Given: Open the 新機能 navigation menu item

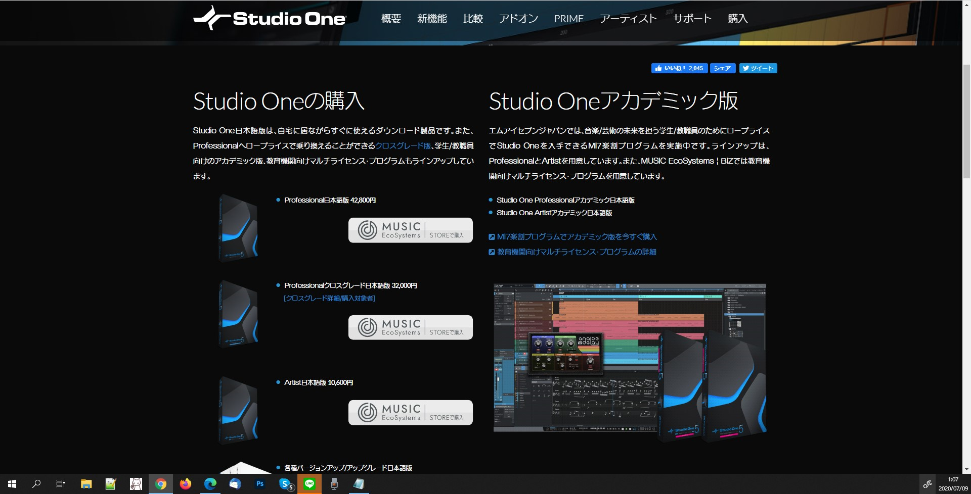Looking at the screenshot, I should [x=432, y=19].
